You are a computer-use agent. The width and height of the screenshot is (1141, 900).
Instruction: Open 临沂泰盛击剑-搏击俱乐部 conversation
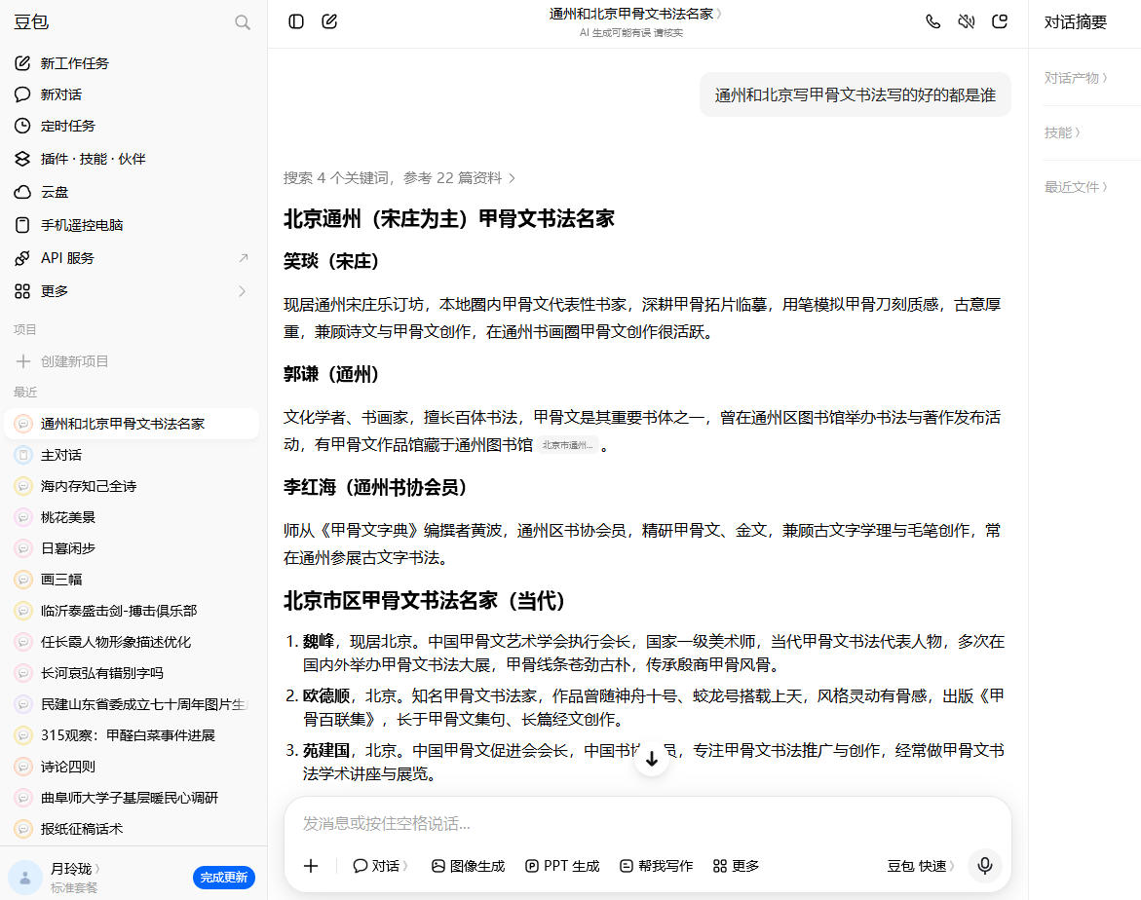(131, 611)
